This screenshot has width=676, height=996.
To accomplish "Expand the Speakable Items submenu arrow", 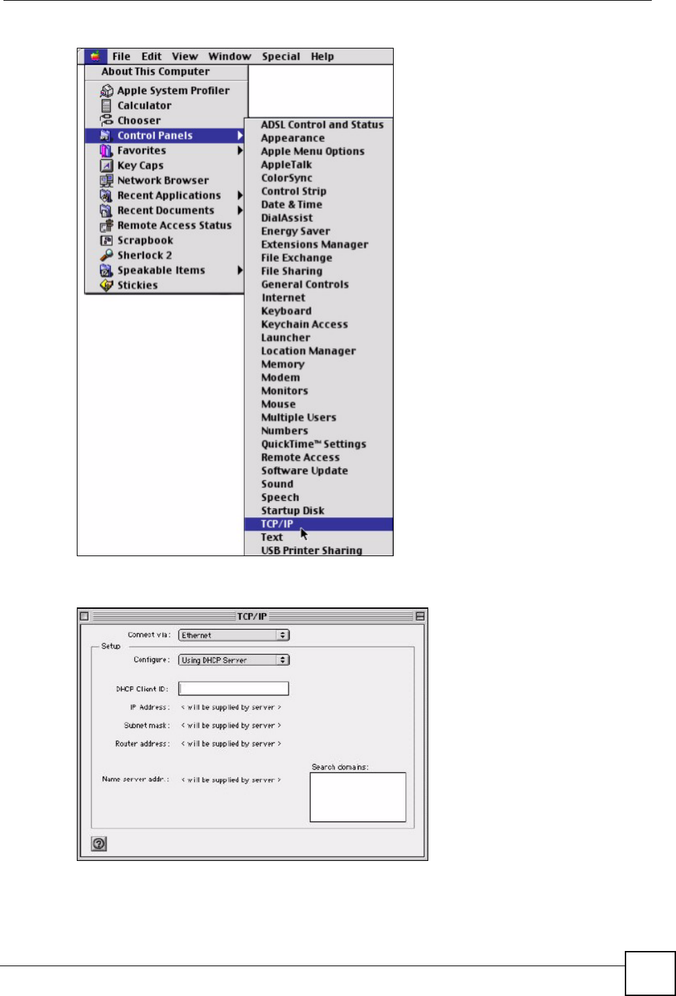I will point(240,270).
